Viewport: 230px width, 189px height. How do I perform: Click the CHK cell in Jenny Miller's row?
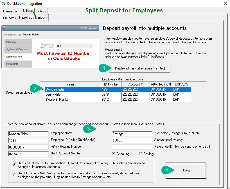pyautogui.click(x=182, y=94)
